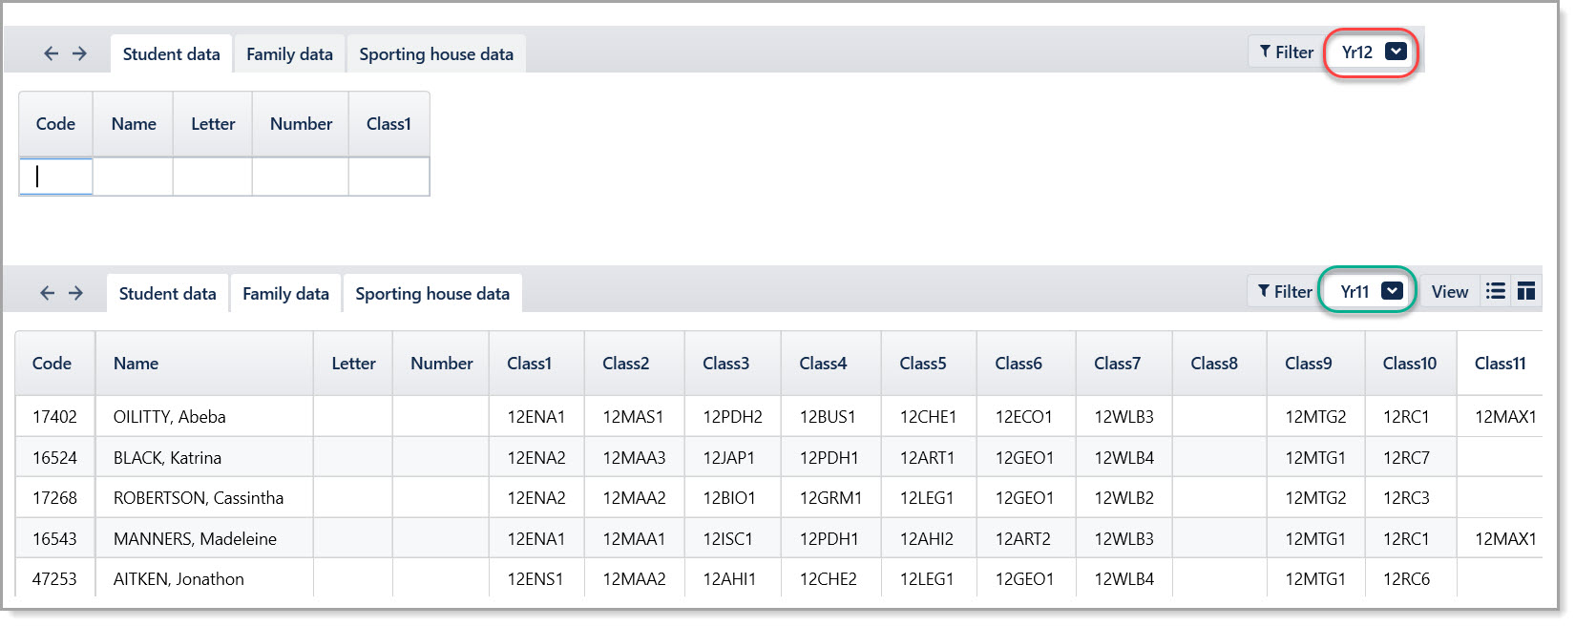1575x626 pixels.
Task: Go back using the lower panel's left arrow
Action: coord(47,294)
